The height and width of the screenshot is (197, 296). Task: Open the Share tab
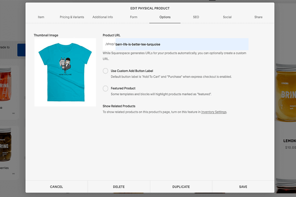pos(258,17)
